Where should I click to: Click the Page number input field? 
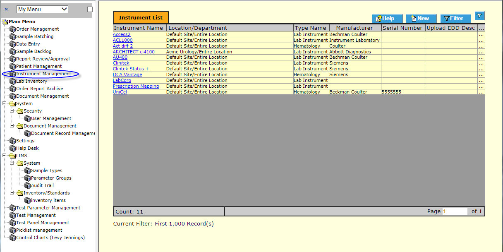click(454, 211)
